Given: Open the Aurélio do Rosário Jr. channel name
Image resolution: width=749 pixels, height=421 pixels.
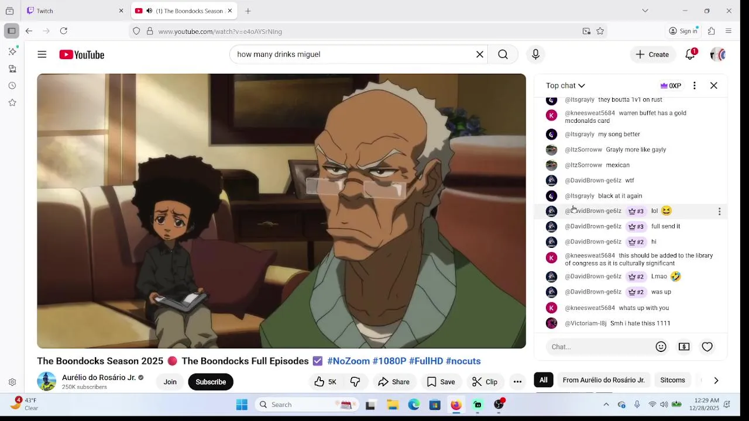Looking at the screenshot, I should (x=99, y=378).
